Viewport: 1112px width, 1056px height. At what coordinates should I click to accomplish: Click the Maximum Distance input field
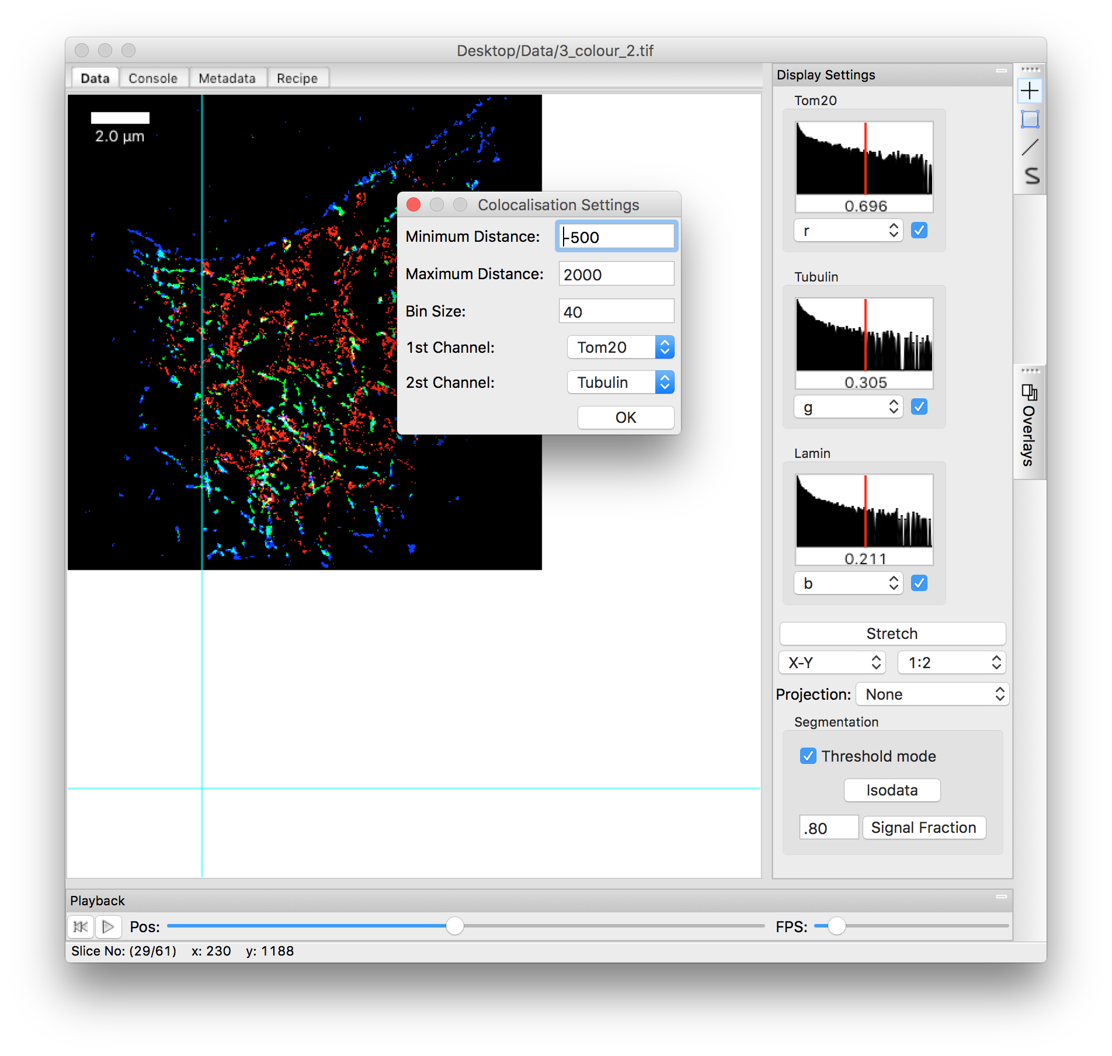pyautogui.click(x=616, y=275)
